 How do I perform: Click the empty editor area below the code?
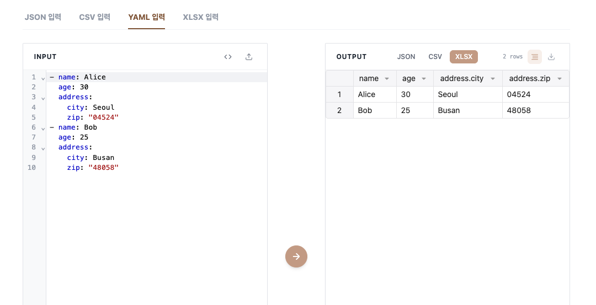click(157, 238)
